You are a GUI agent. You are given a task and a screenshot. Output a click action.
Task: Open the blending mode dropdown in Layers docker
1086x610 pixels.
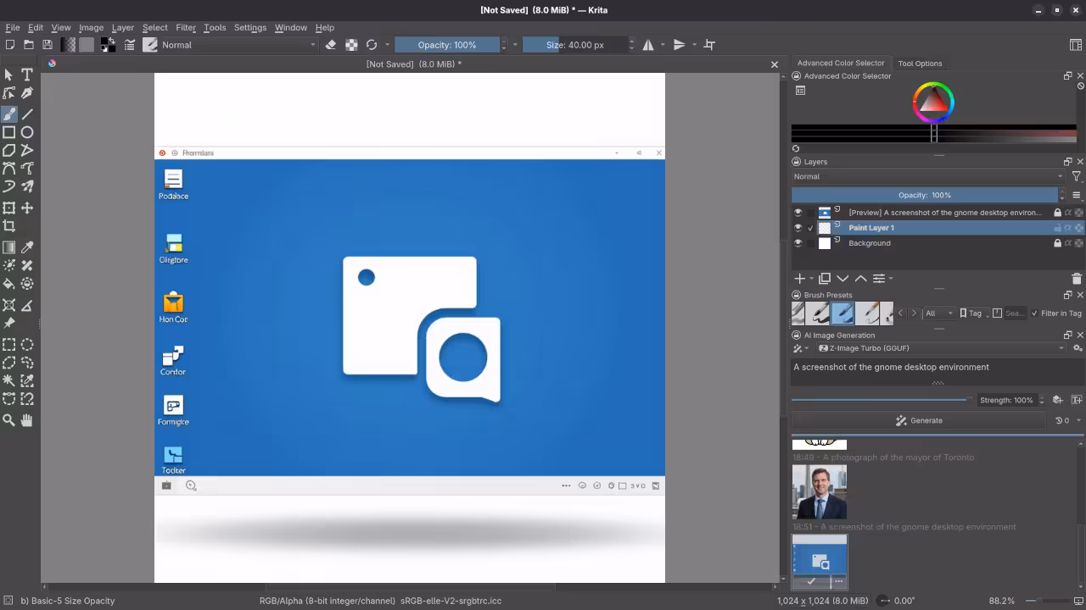tap(925, 176)
